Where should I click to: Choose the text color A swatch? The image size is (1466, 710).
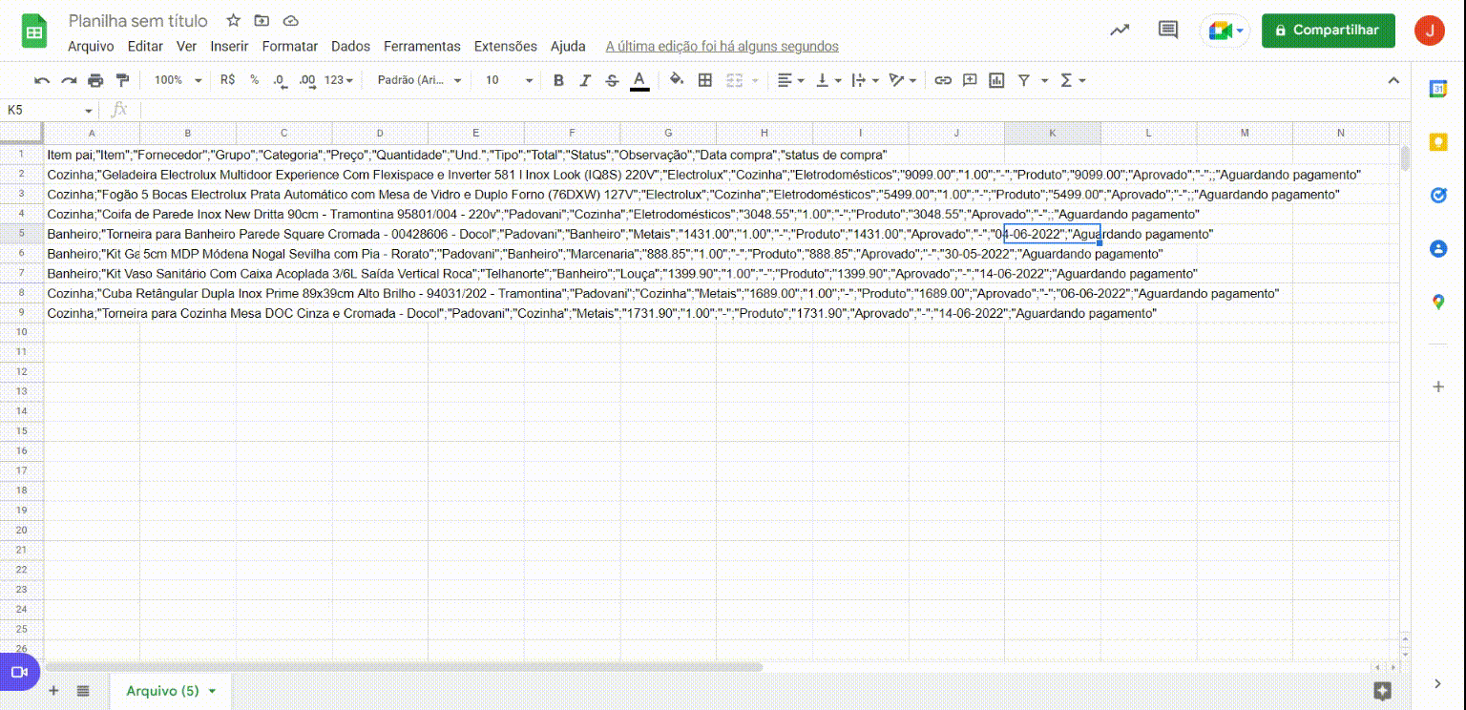[x=639, y=80]
